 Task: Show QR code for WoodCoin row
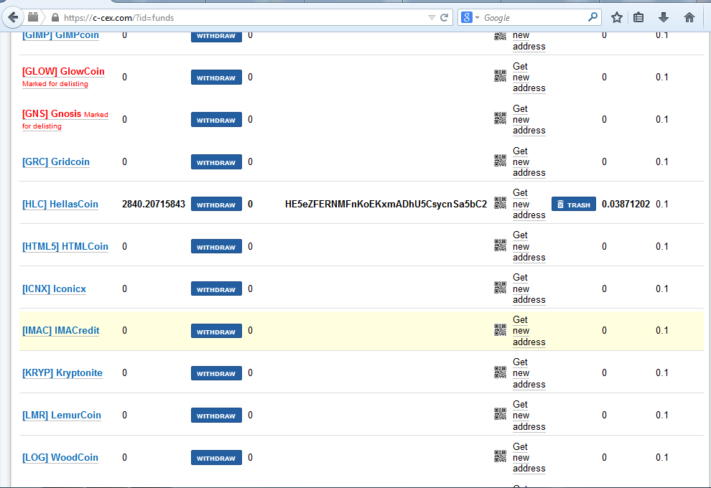(500, 456)
